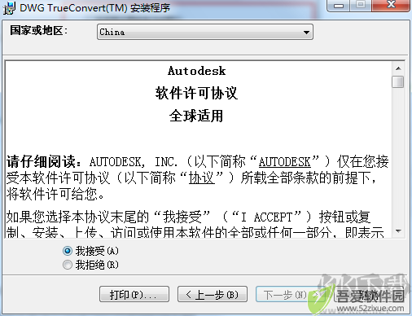
Task: Go back with 上一步(B) button
Action: tap(213, 294)
